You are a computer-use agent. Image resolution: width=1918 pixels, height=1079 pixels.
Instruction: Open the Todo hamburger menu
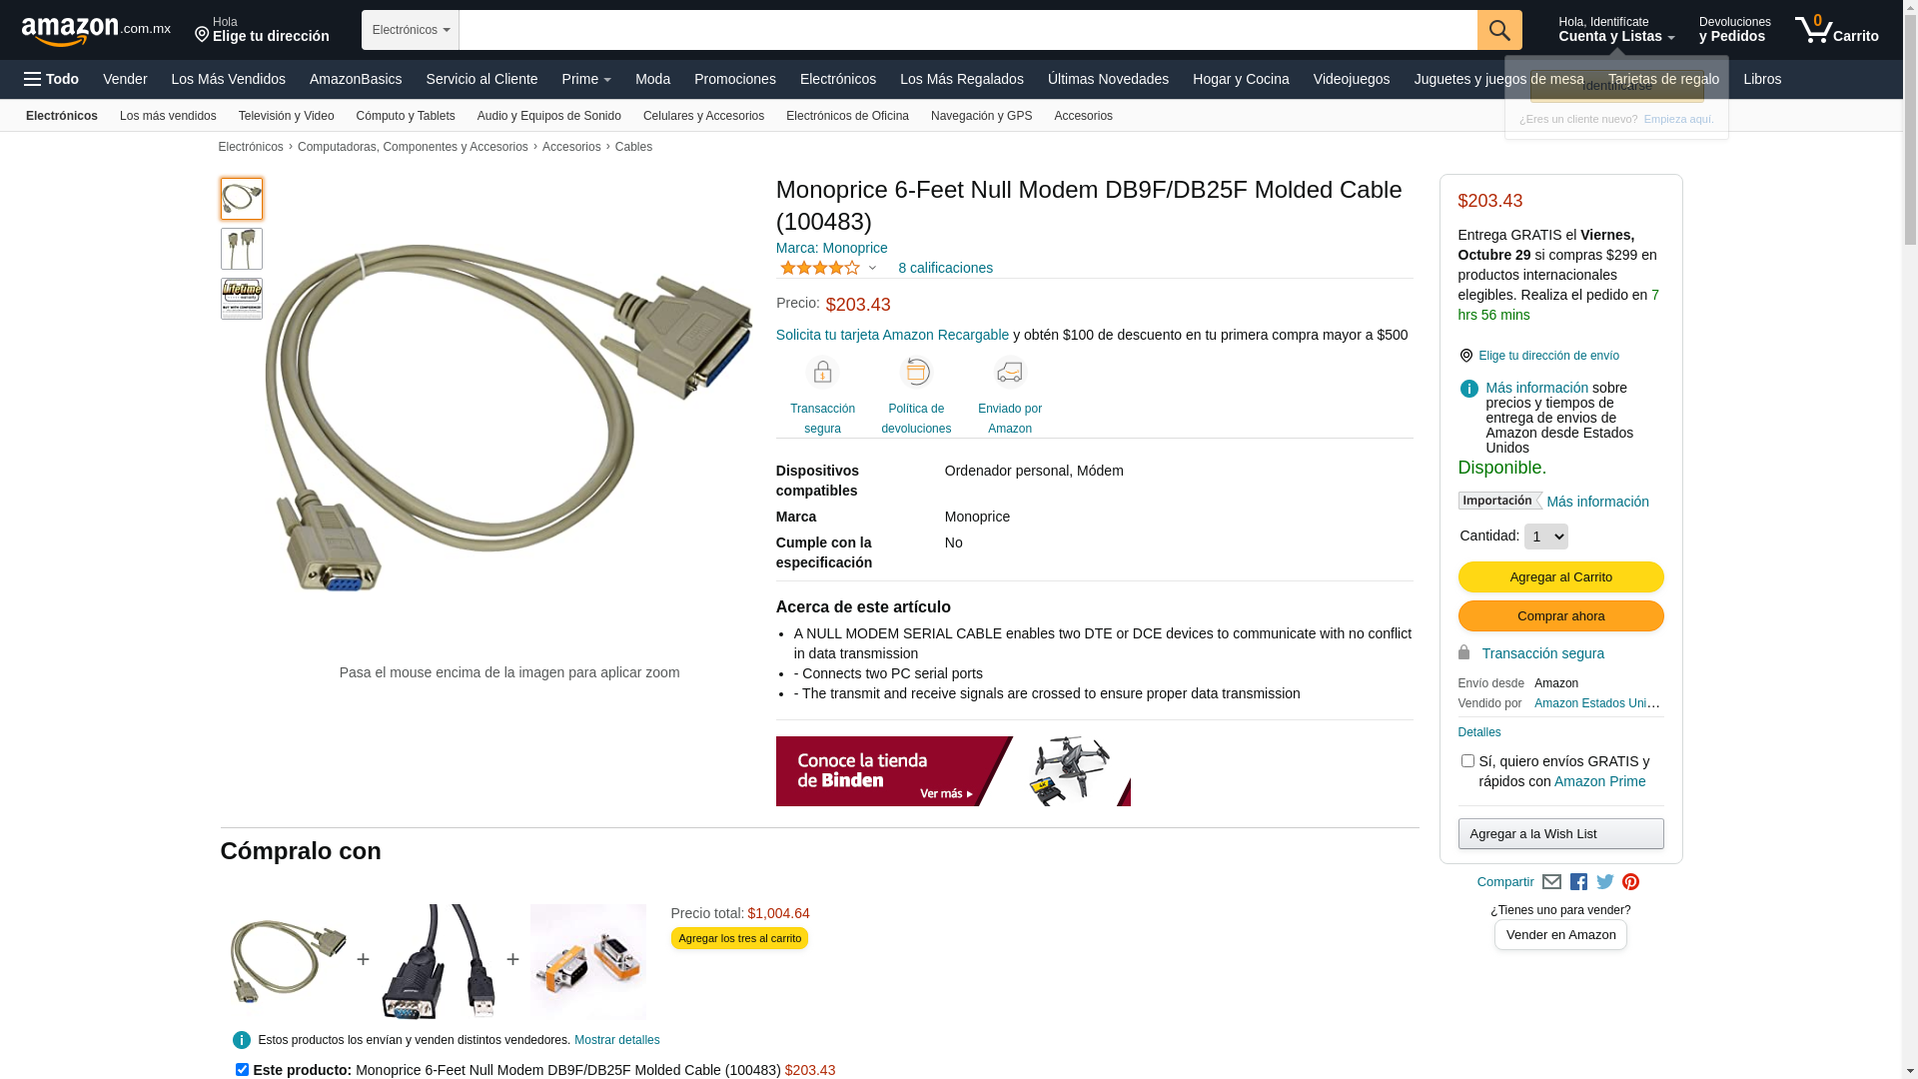click(x=51, y=79)
